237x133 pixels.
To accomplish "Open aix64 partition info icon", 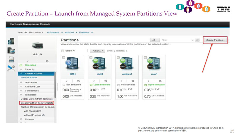I will click(x=94, y=81).
